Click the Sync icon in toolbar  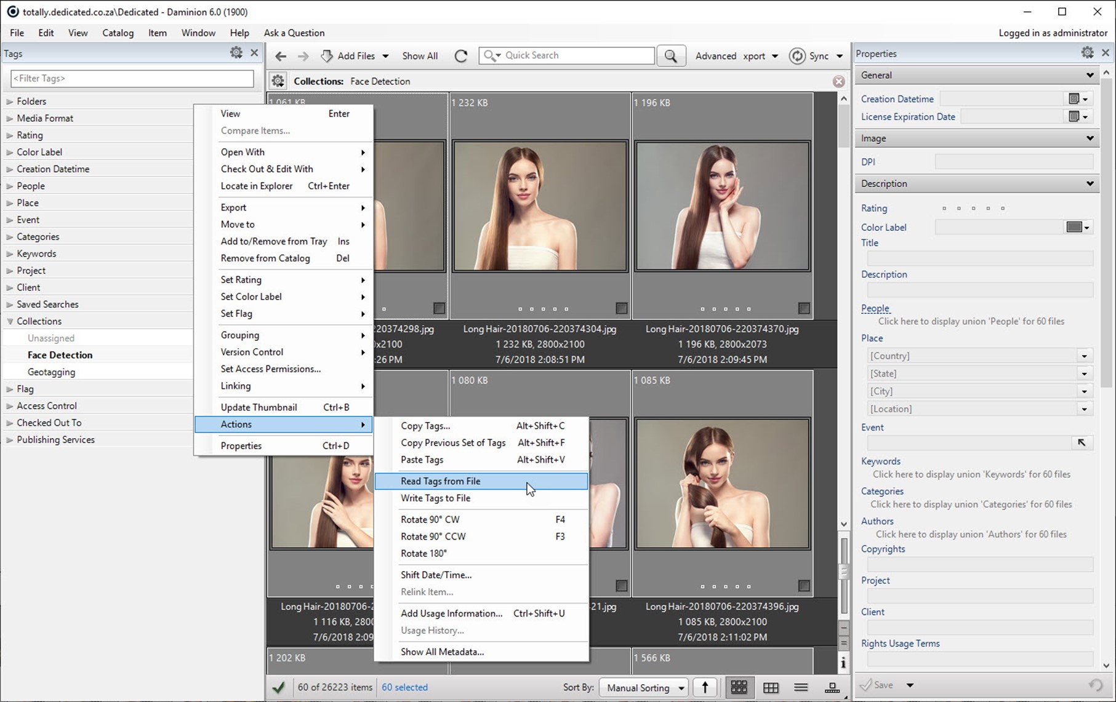pos(797,56)
